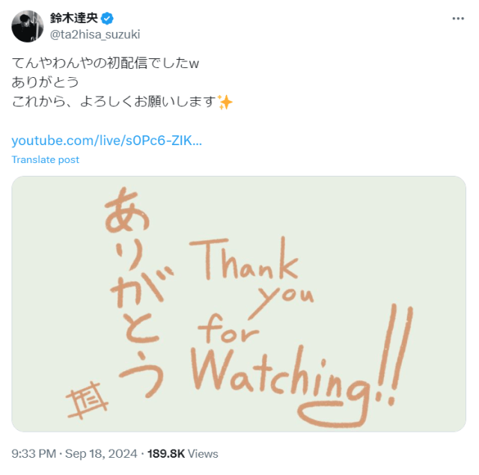Viewport: 479px width, 475px height.
Task: Open the youtube.com/live link
Action: tap(106, 141)
